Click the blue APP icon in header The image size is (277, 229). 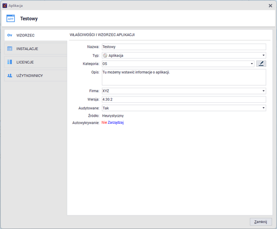coord(11,19)
